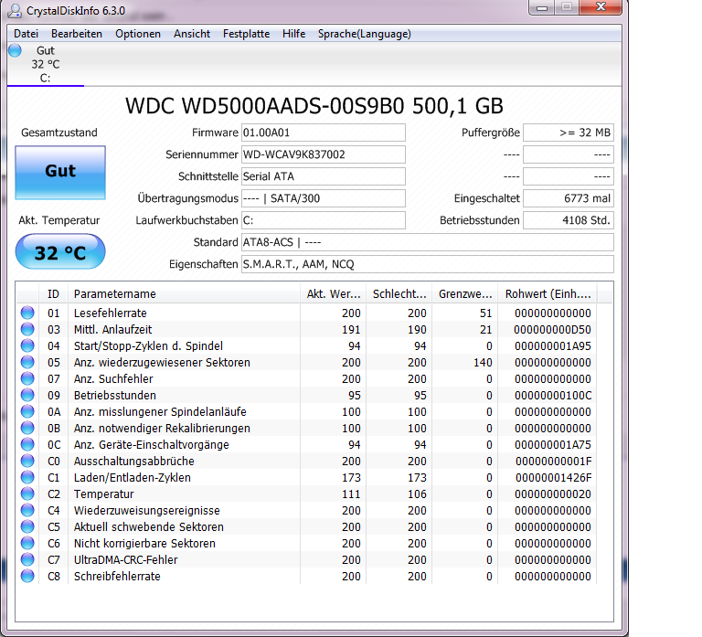Click the status orb for Anz. wiederzugewiesener Sektoren
This screenshot has height=637, width=702.
27,362
